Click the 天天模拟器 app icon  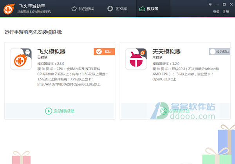click(136, 59)
